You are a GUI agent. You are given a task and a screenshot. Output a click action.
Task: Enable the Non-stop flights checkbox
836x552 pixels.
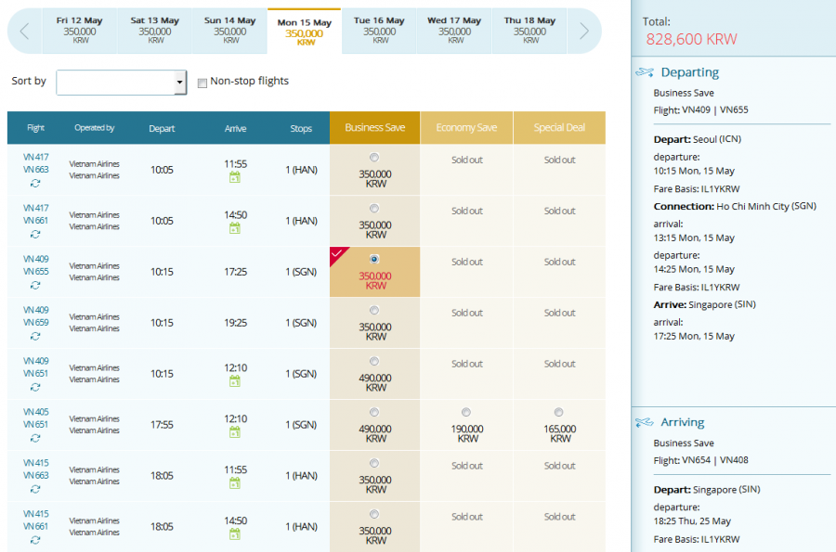click(x=202, y=83)
